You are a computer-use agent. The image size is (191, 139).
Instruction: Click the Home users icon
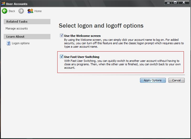tap(30, 11)
